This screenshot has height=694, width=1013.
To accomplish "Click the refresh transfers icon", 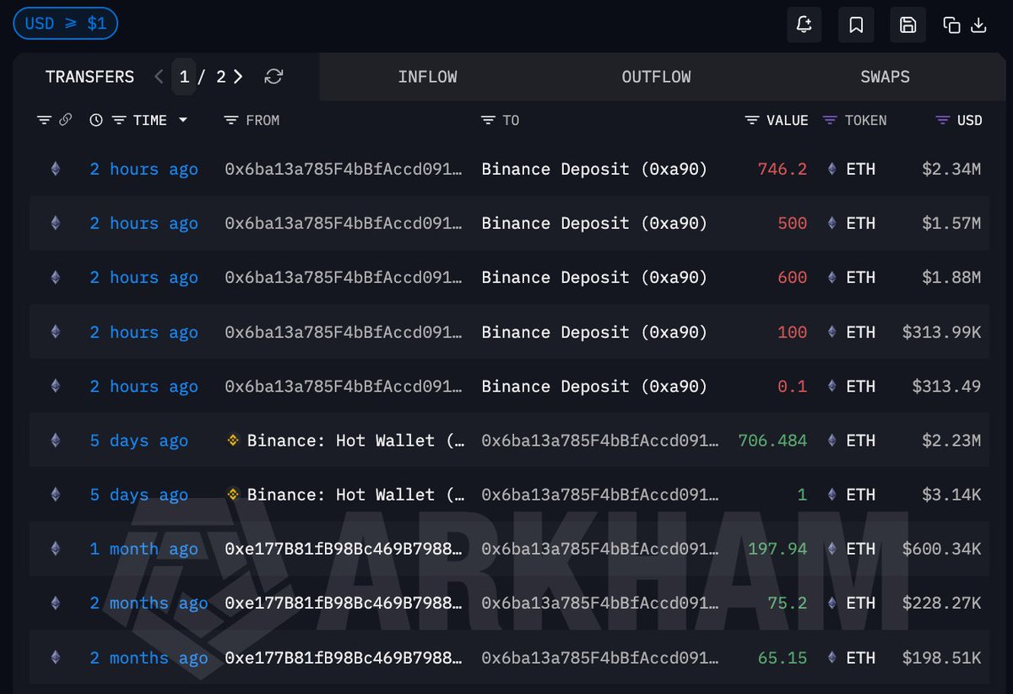I will (274, 77).
